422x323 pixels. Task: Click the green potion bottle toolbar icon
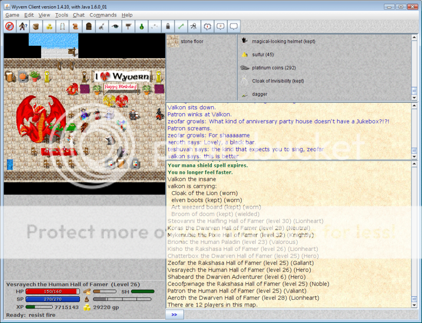click(142, 26)
